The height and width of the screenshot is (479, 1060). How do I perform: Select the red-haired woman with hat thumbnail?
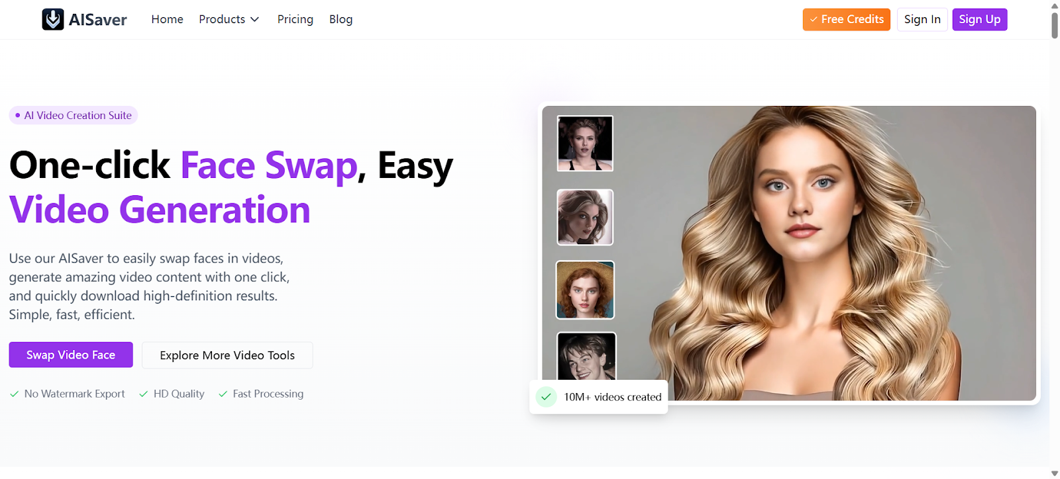(x=585, y=290)
